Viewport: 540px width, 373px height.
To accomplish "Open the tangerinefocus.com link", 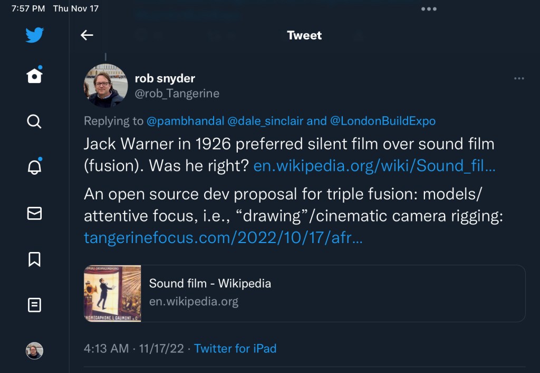I will (x=223, y=238).
